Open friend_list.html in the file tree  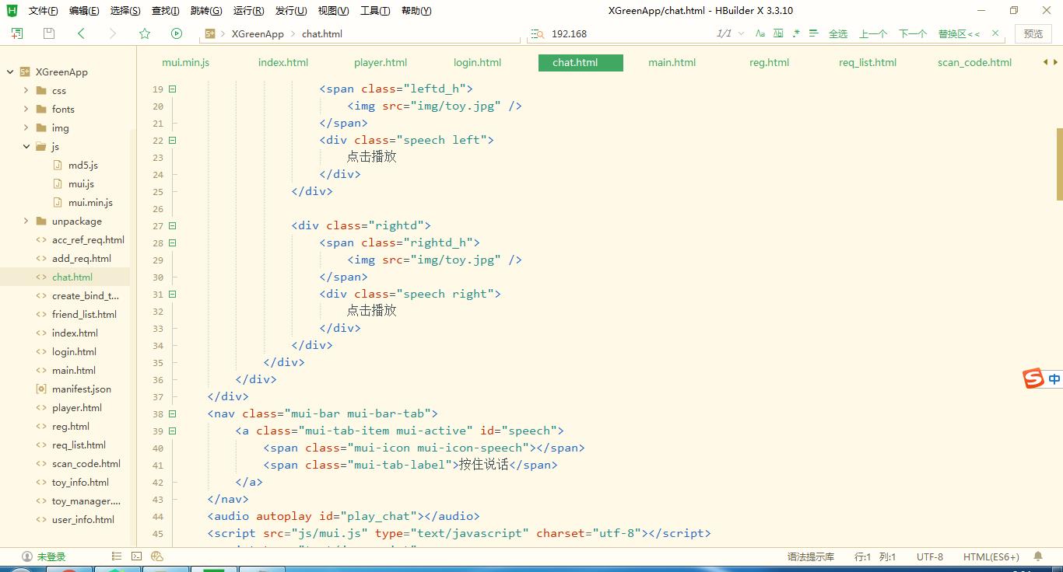(84, 314)
